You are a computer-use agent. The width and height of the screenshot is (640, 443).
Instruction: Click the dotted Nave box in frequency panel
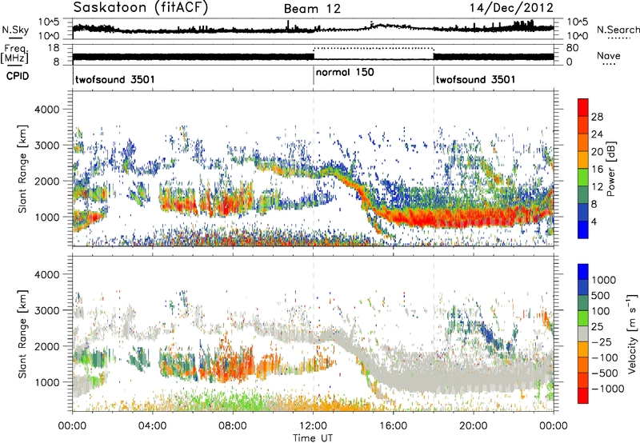pyautogui.click(x=374, y=54)
